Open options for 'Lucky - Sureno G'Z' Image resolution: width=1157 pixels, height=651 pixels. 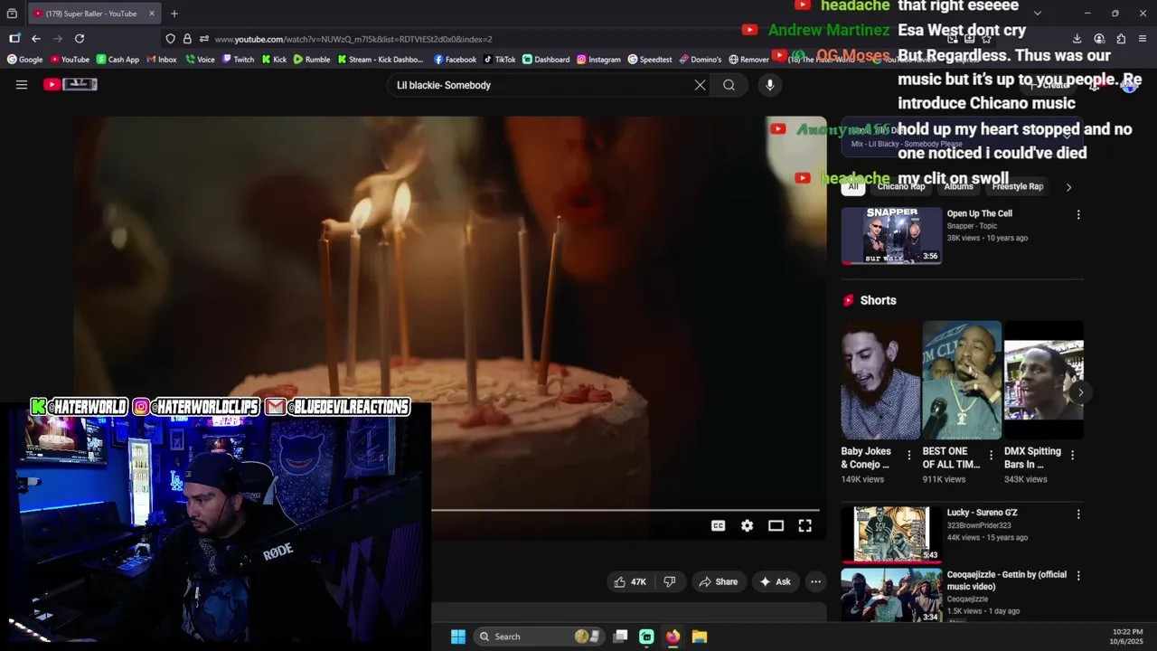tap(1077, 514)
